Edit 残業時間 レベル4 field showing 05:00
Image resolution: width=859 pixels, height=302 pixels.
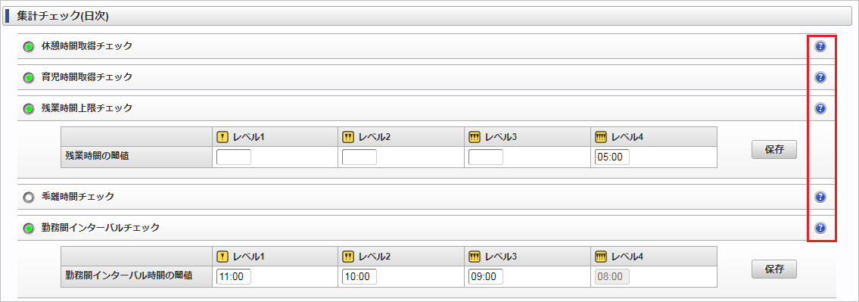tap(612, 157)
